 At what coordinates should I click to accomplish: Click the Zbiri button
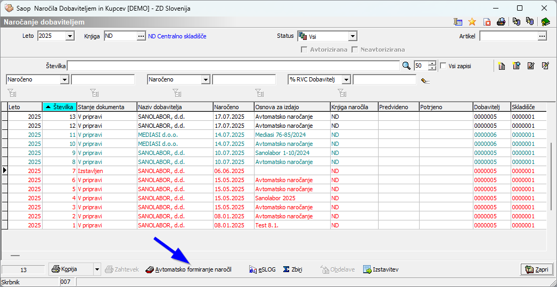(293, 269)
